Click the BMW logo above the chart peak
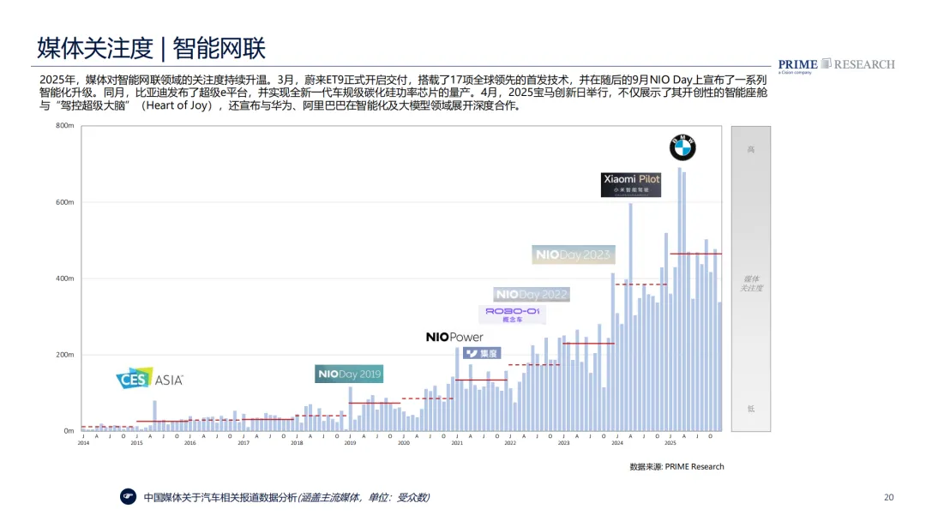The width and height of the screenshot is (926, 521). tap(682, 147)
